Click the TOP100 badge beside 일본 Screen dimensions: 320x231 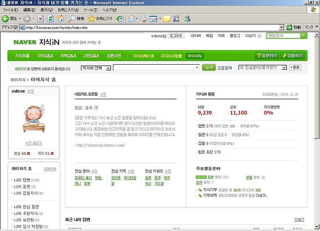(x=201, y=177)
